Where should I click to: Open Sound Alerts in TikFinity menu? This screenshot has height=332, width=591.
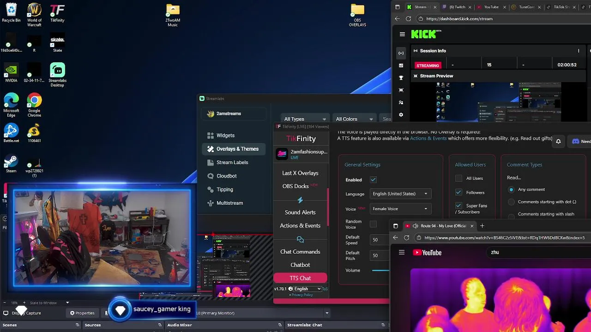pos(300,213)
